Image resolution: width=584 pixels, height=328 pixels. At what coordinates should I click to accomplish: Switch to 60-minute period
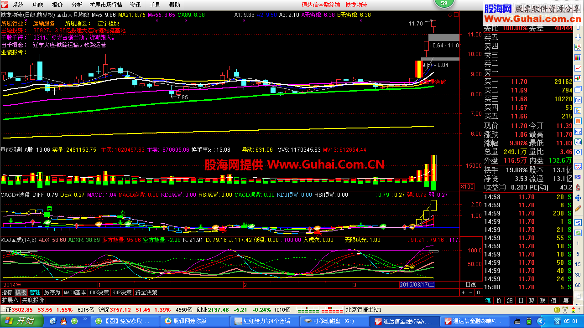point(578,285)
